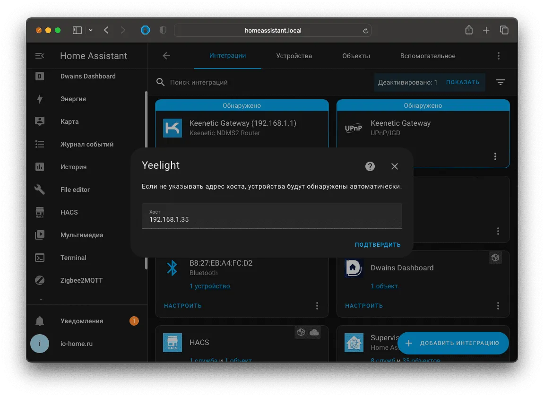Switch to the Объекты tab
Screen dimensions: 544x397
(x=356, y=56)
